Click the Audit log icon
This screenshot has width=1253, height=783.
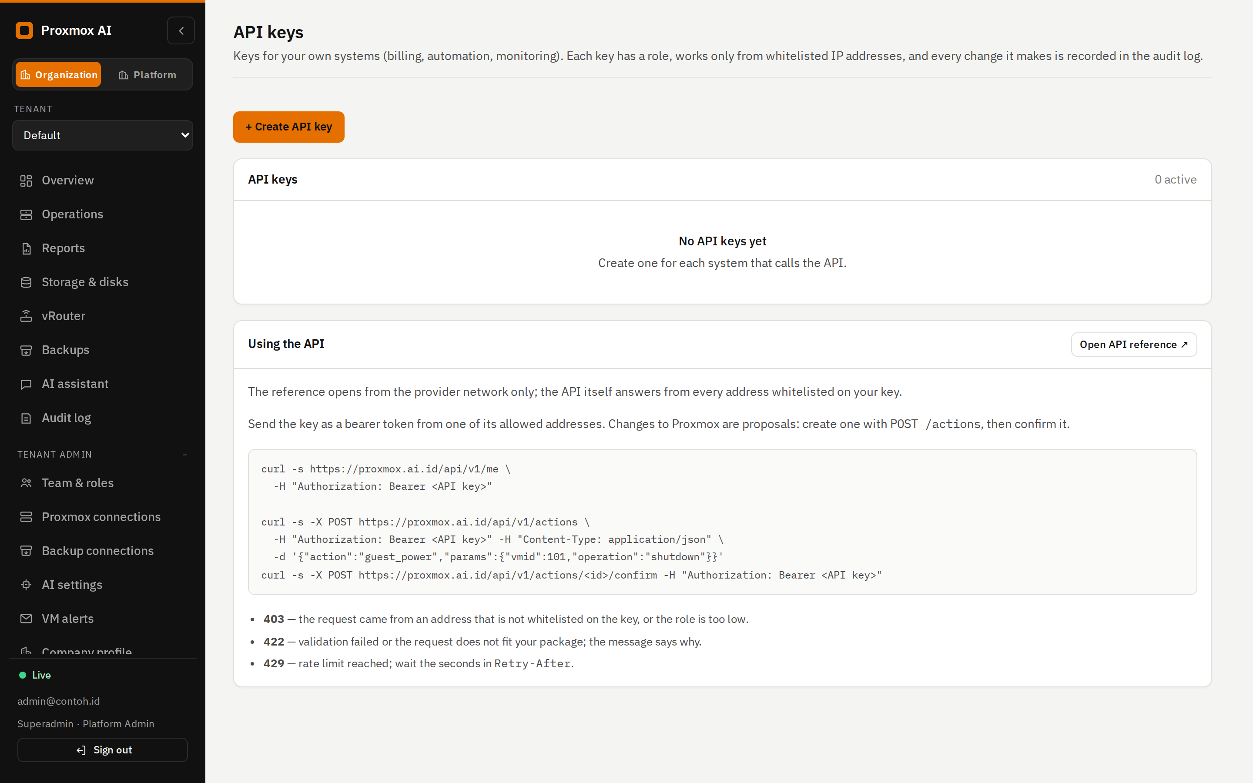point(26,418)
